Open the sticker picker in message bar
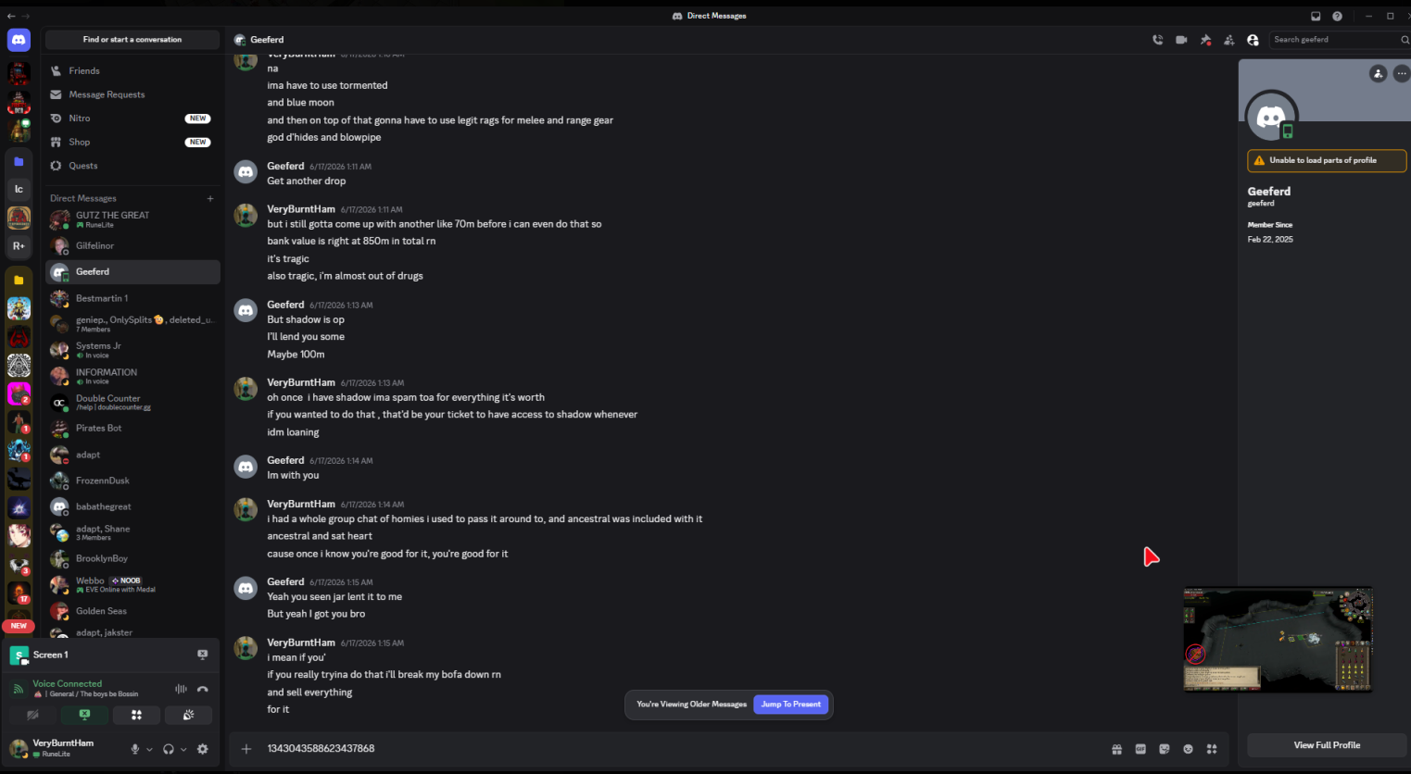This screenshot has width=1411, height=774. [1165, 749]
